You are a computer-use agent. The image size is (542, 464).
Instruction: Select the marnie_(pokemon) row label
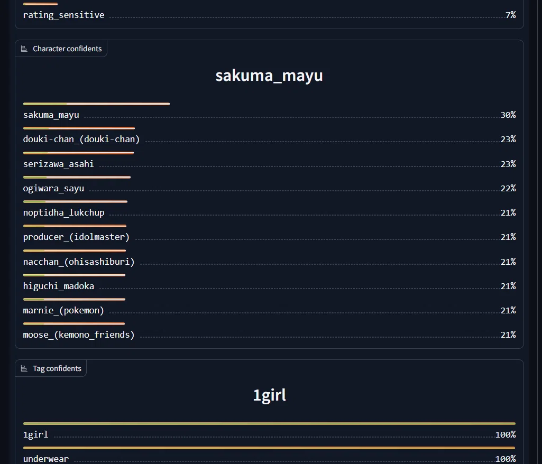(x=63, y=310)
